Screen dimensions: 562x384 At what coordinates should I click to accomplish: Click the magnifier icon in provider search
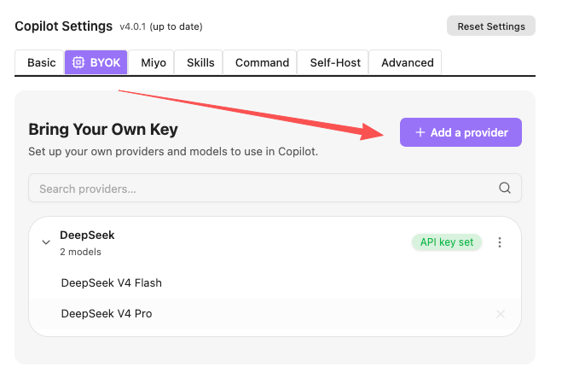coord(505,188)
